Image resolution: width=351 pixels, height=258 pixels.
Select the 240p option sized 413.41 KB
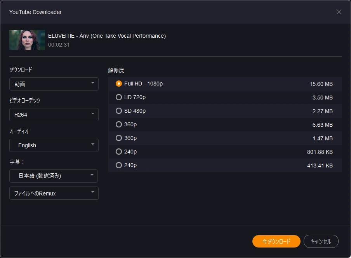tap(119, 165)
